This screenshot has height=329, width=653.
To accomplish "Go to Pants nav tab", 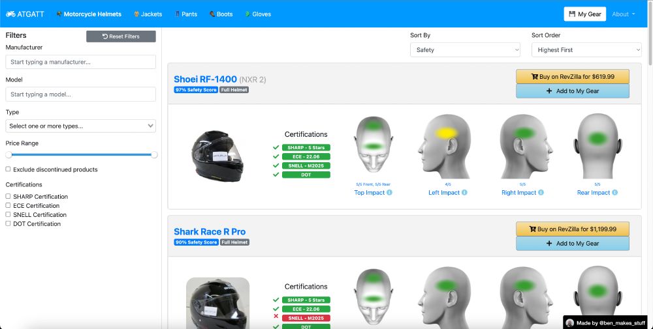I will (185, 14).
